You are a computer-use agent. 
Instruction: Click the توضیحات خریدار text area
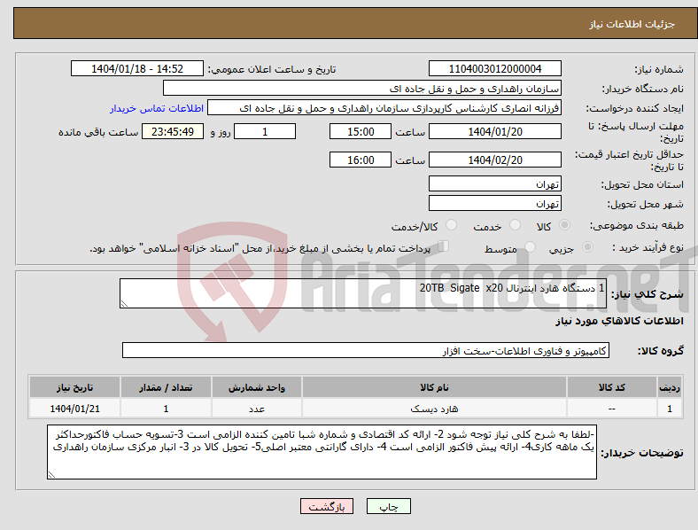[x=322, y=452]
